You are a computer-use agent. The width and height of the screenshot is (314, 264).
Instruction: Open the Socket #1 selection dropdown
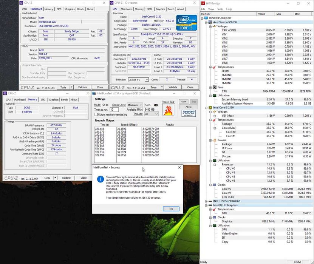point(138,80)
